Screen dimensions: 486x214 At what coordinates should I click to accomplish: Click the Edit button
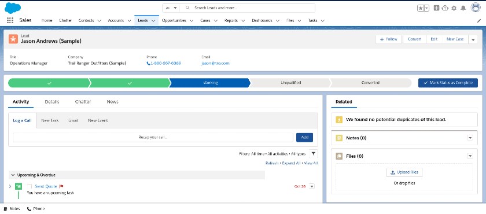pyautogui.click(x=434, y=39)
